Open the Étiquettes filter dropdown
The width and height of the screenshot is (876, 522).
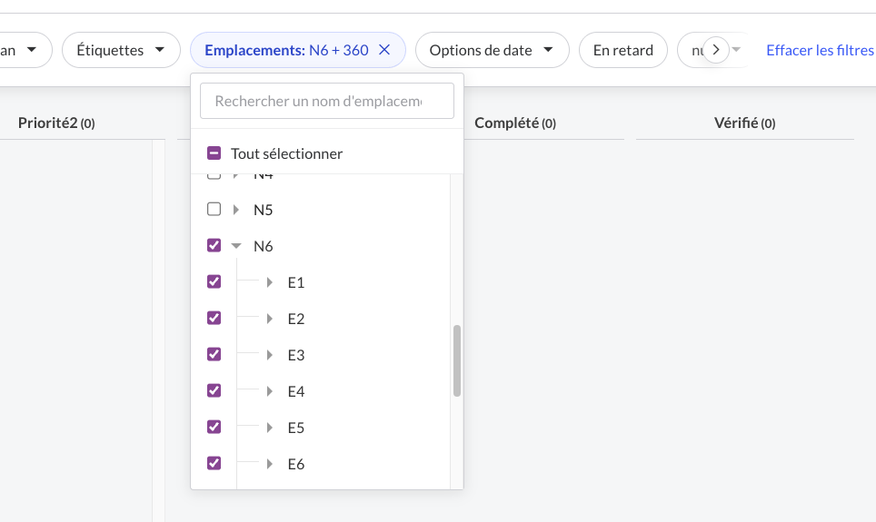click(121, 50)
